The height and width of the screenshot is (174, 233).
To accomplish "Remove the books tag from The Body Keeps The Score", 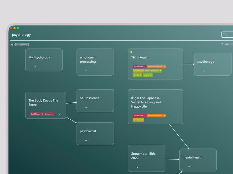I will pyautogui.click(x=52, y=114).
